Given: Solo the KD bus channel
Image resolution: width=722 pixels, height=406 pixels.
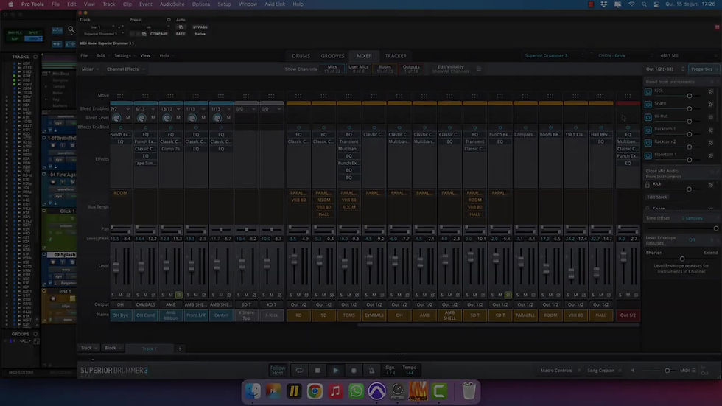Looking at the screenshot, I should 290,295.
